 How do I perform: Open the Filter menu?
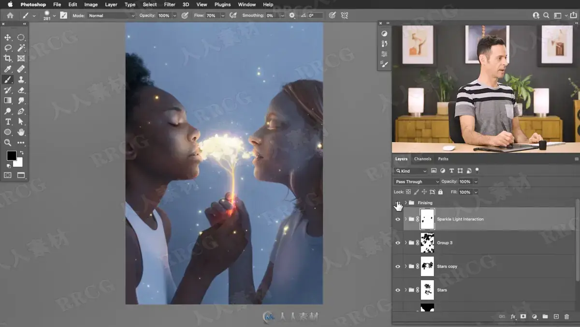170,4
